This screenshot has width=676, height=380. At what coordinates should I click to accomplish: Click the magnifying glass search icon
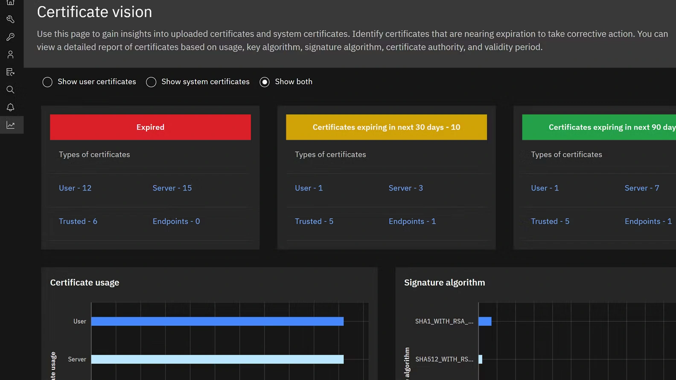pyautogui.click(x=10, y=90)
